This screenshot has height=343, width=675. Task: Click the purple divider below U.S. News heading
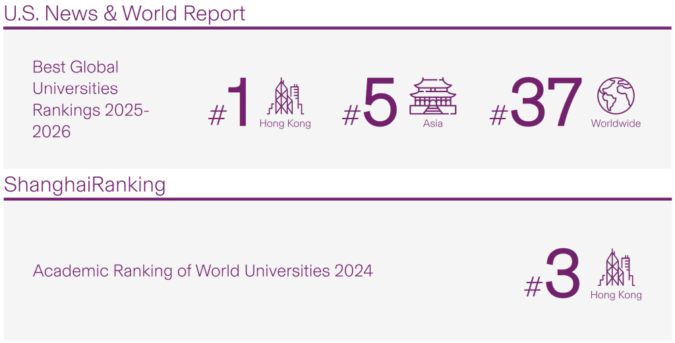[337, 28]
